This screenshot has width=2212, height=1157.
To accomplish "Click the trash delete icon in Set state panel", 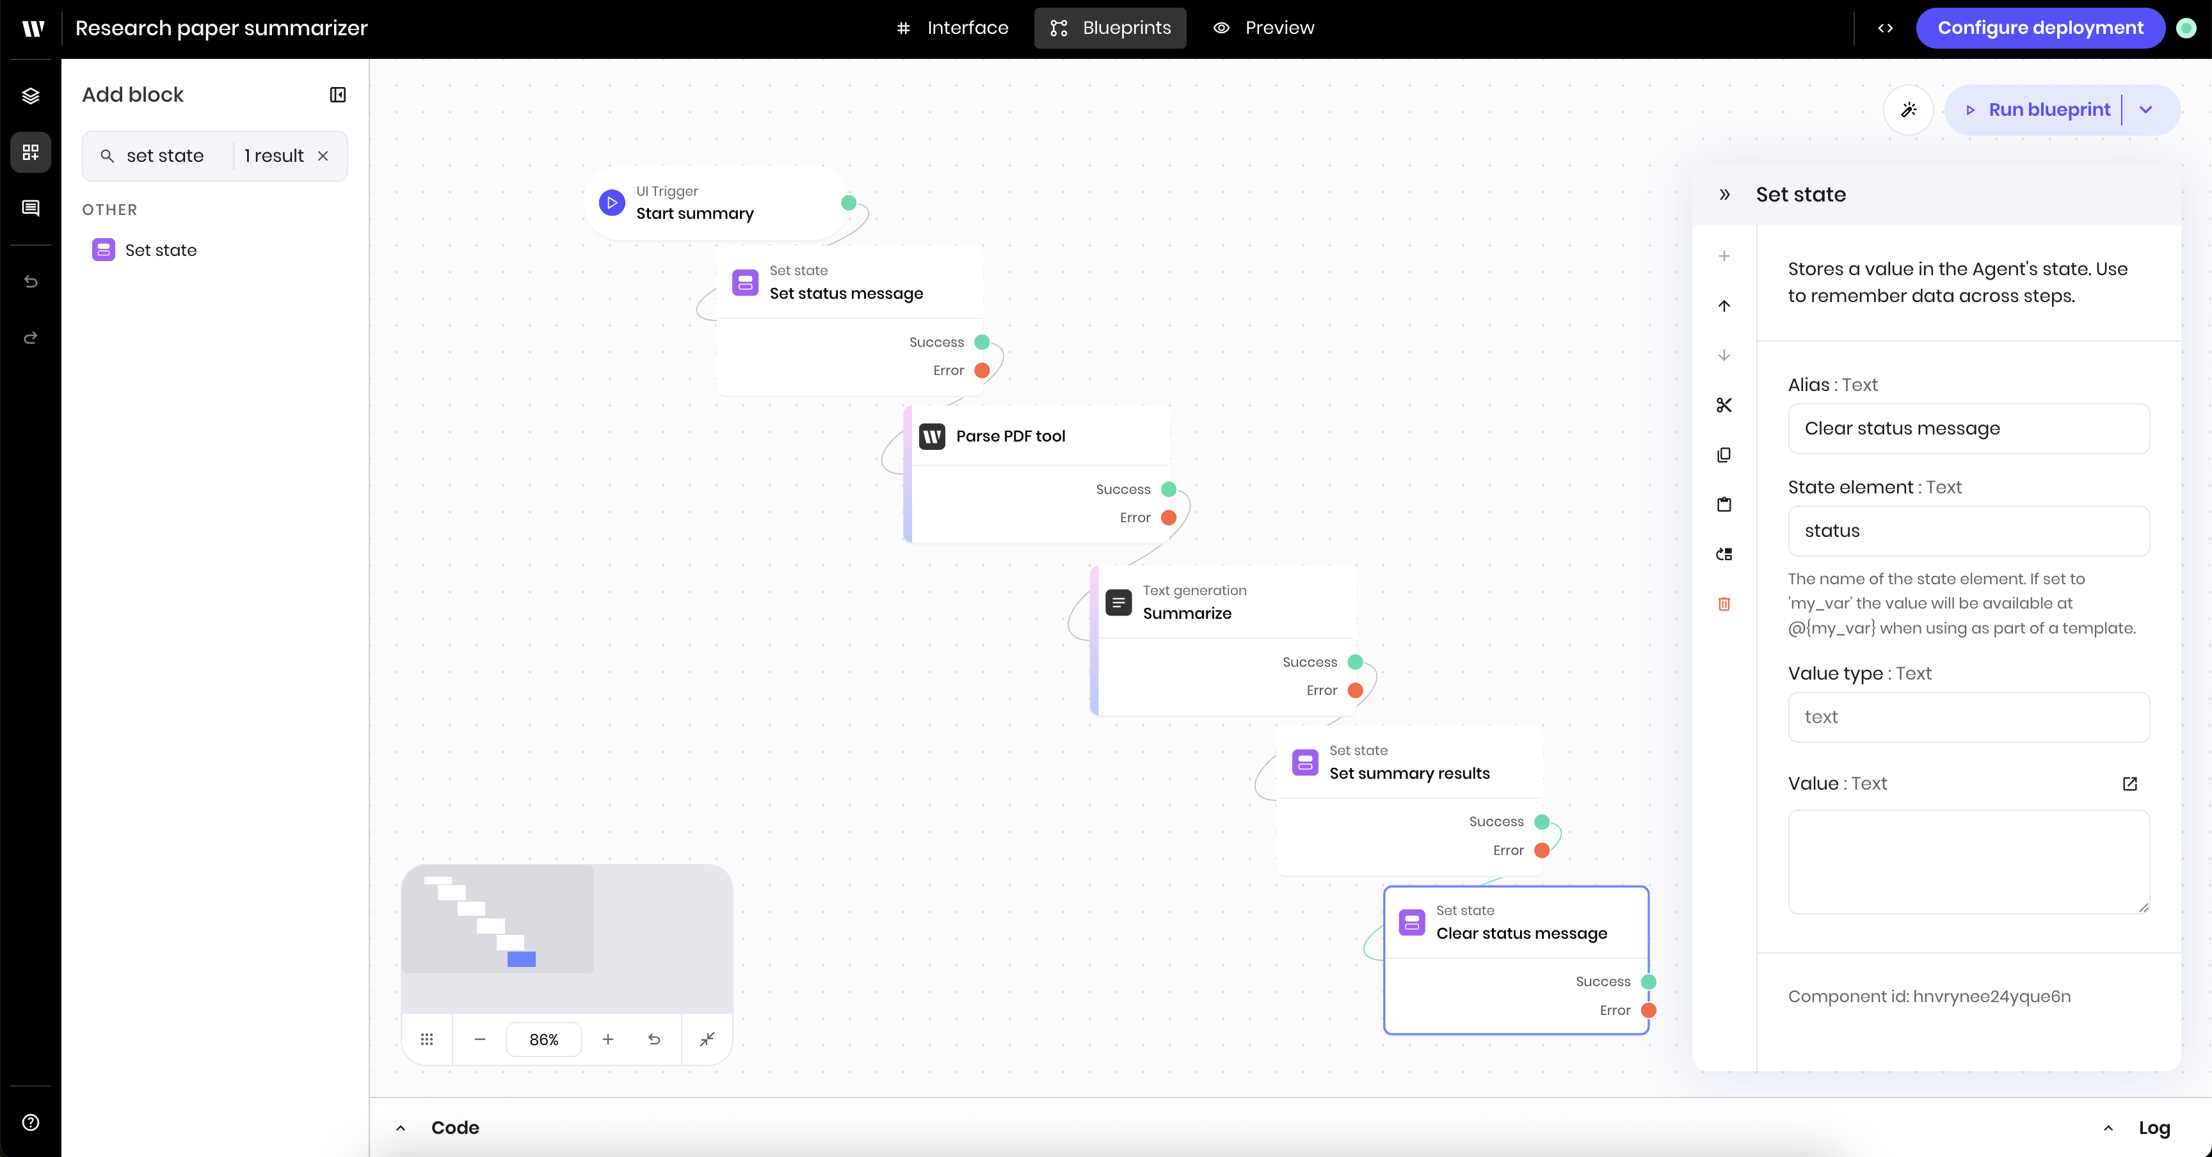I will coord(1724,603).
